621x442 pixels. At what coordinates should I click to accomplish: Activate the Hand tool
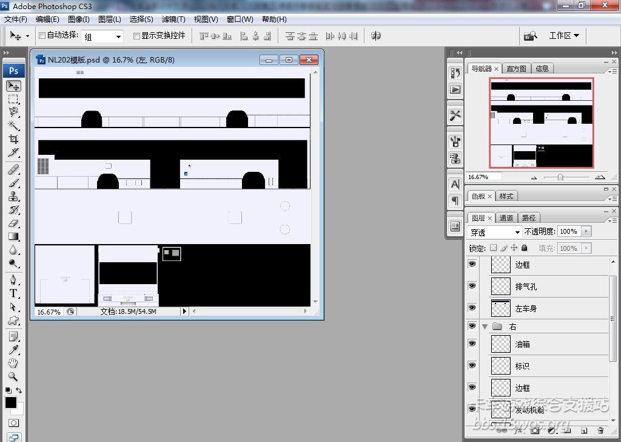point(13,364)
